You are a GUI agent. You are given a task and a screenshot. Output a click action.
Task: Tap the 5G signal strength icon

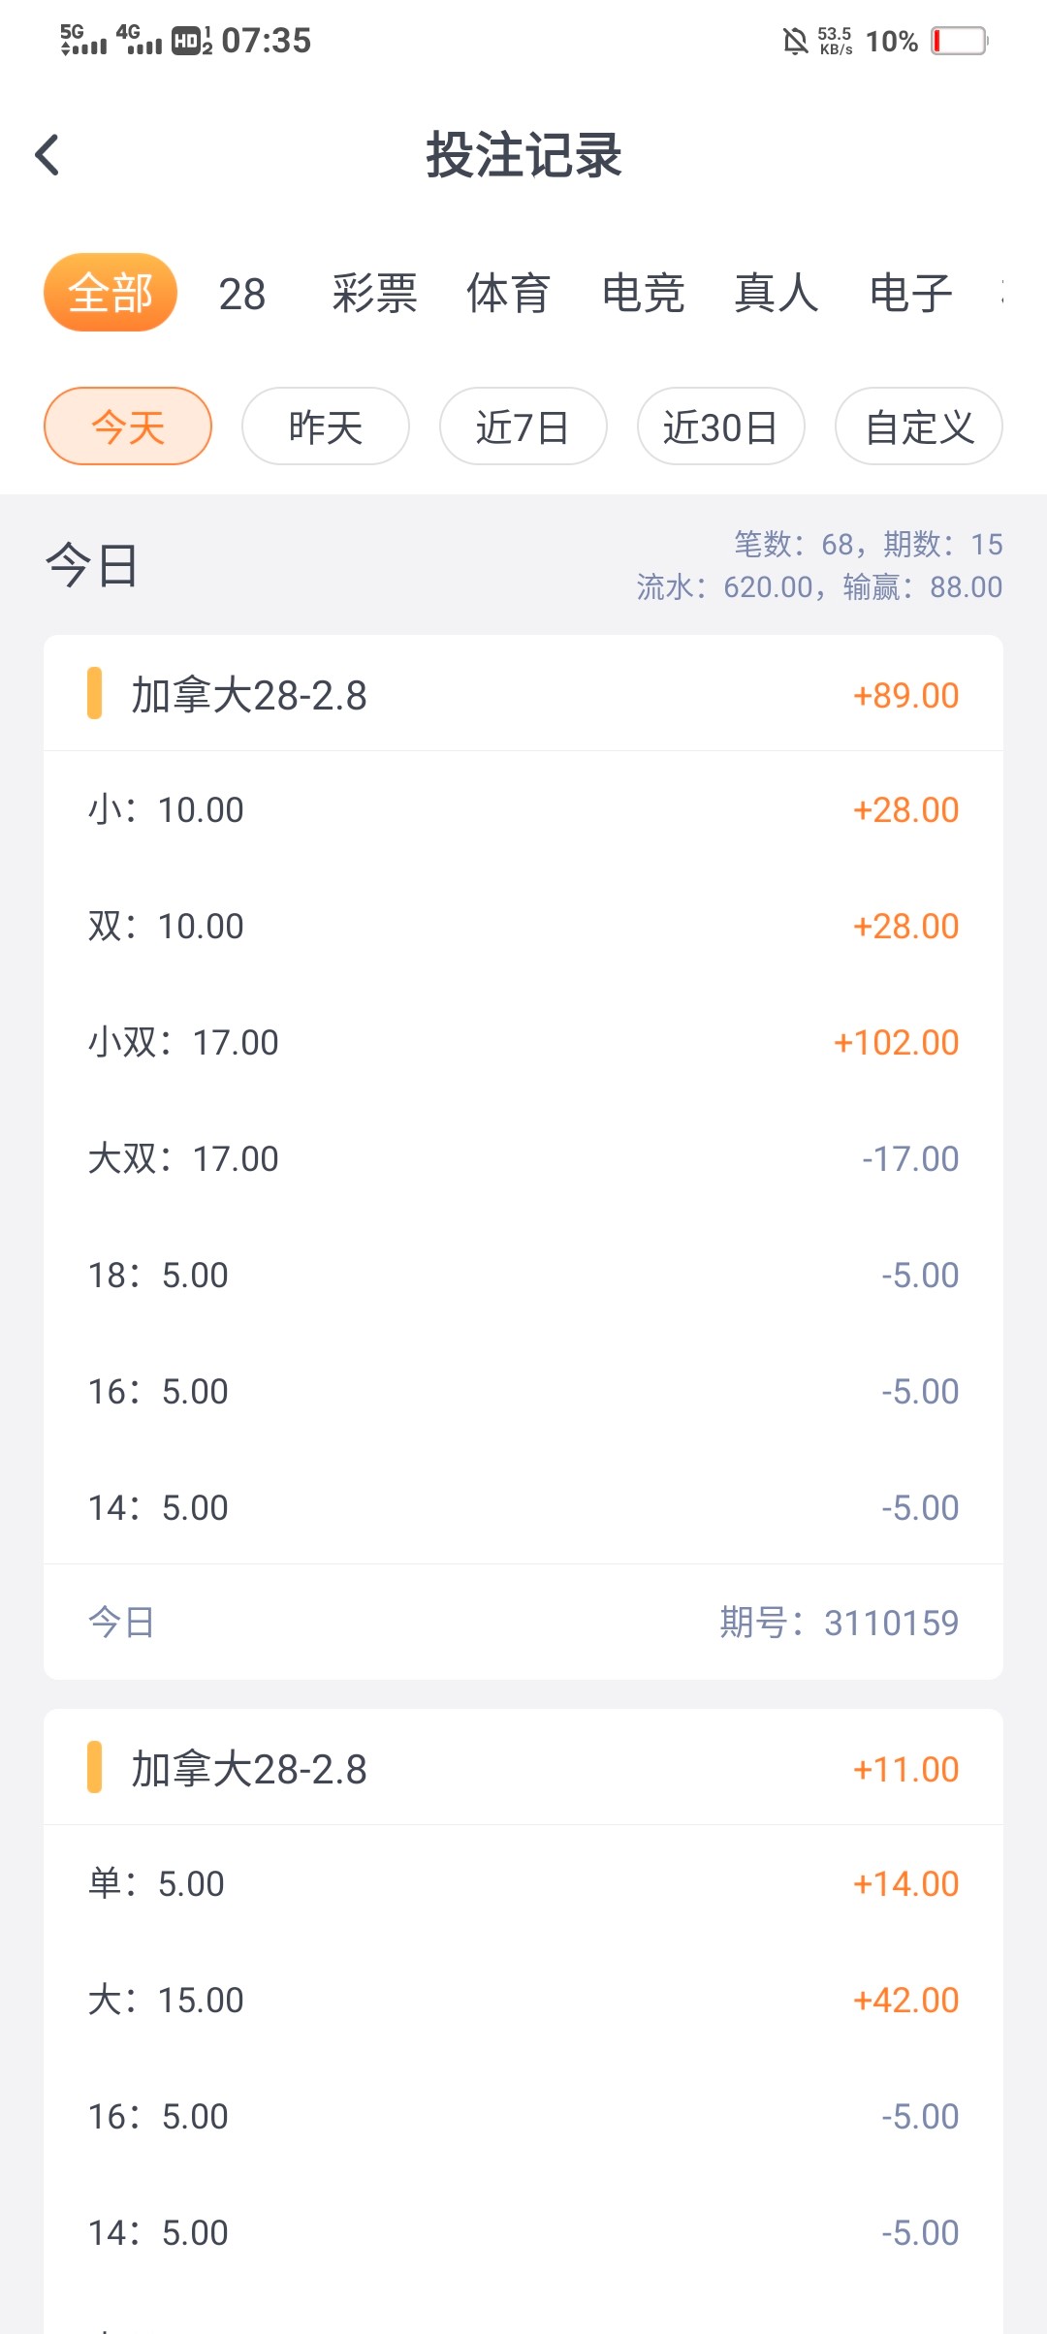pyautogui.click(x=83, y=40)
